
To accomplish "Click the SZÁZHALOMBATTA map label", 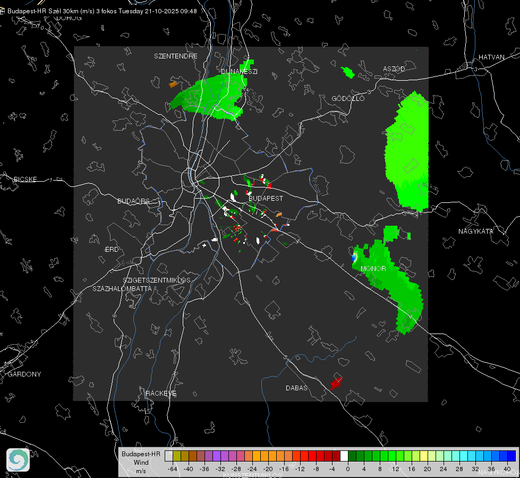I will 122,288.
